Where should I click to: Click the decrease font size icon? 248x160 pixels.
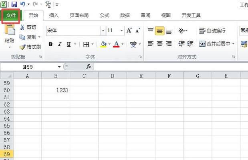[138, 30]
